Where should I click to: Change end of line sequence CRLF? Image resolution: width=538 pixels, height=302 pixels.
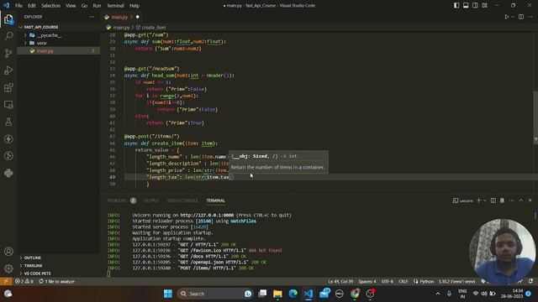pos(403,282)
